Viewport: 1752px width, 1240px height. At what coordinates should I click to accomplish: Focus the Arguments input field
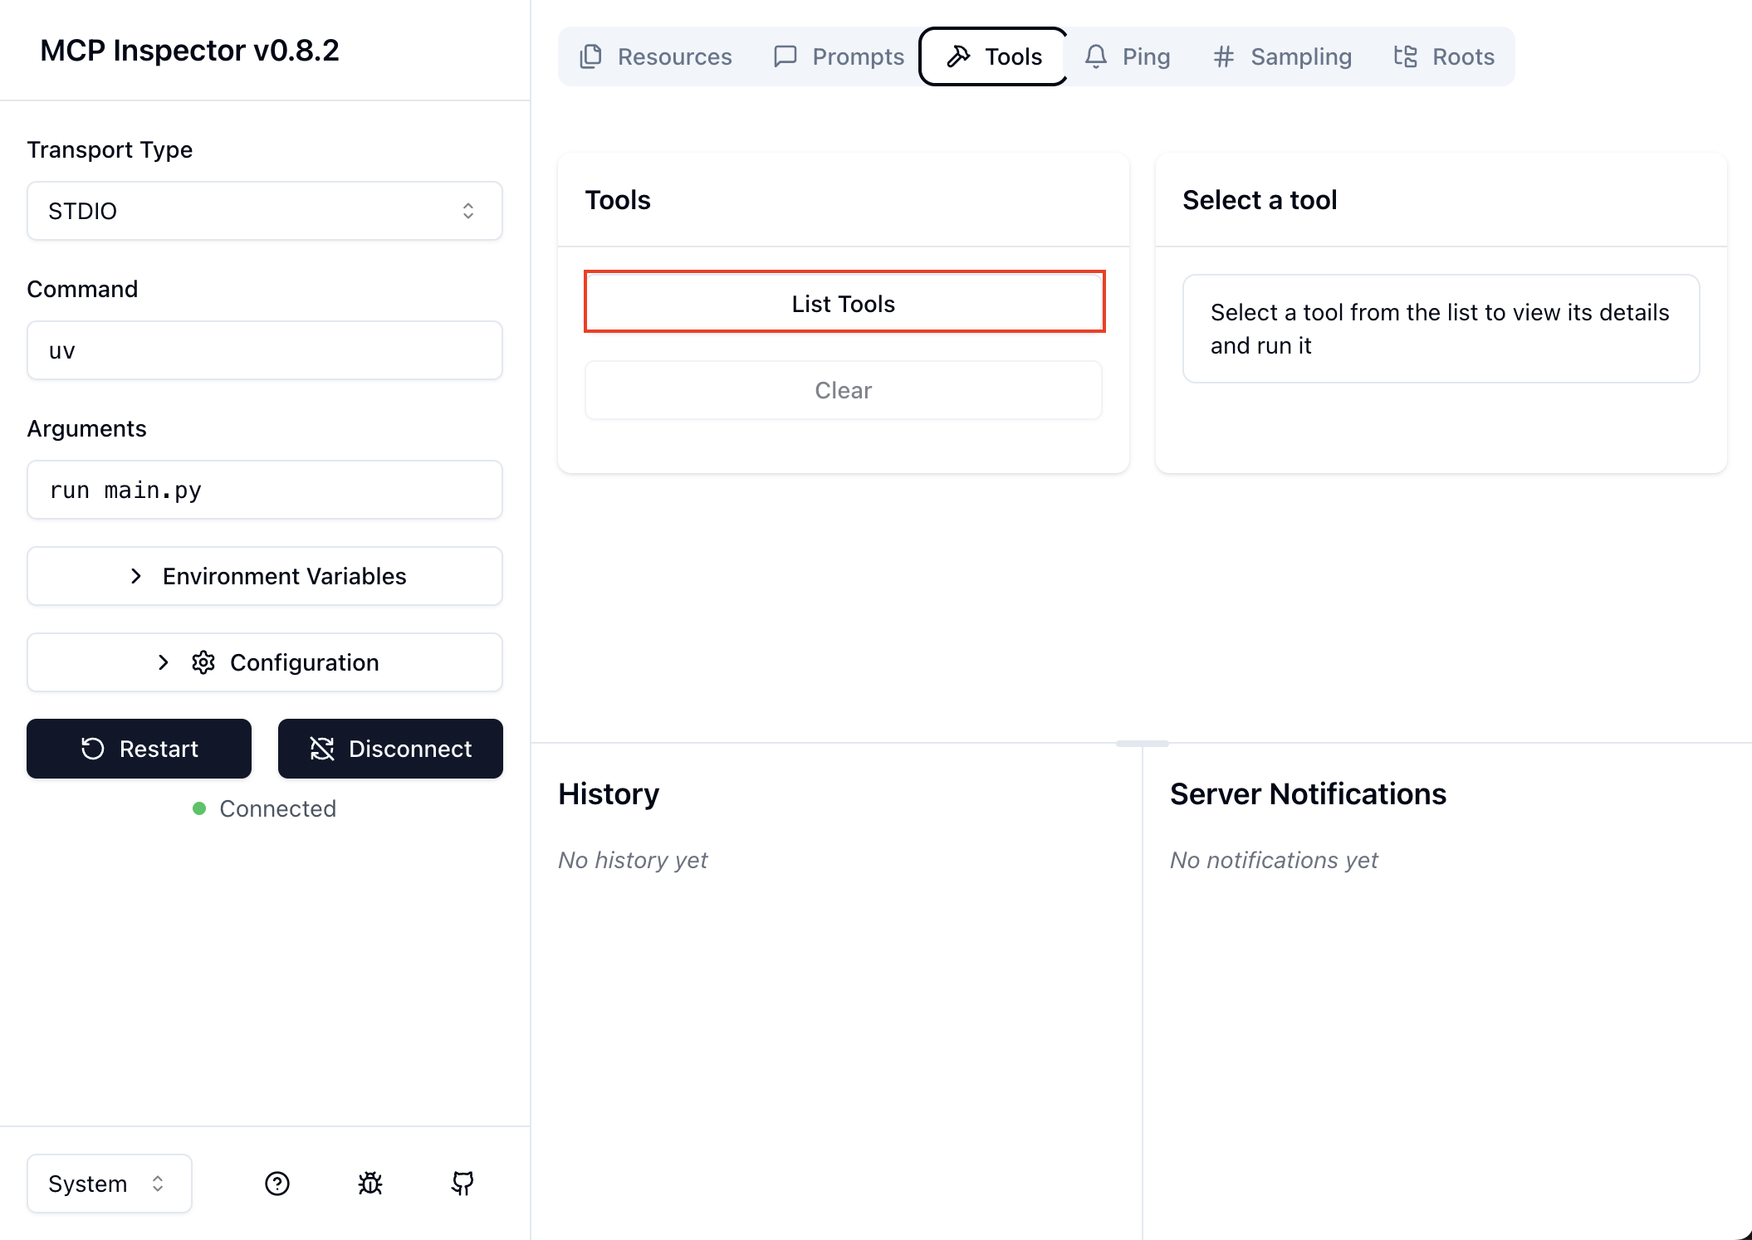coord(265,490)
